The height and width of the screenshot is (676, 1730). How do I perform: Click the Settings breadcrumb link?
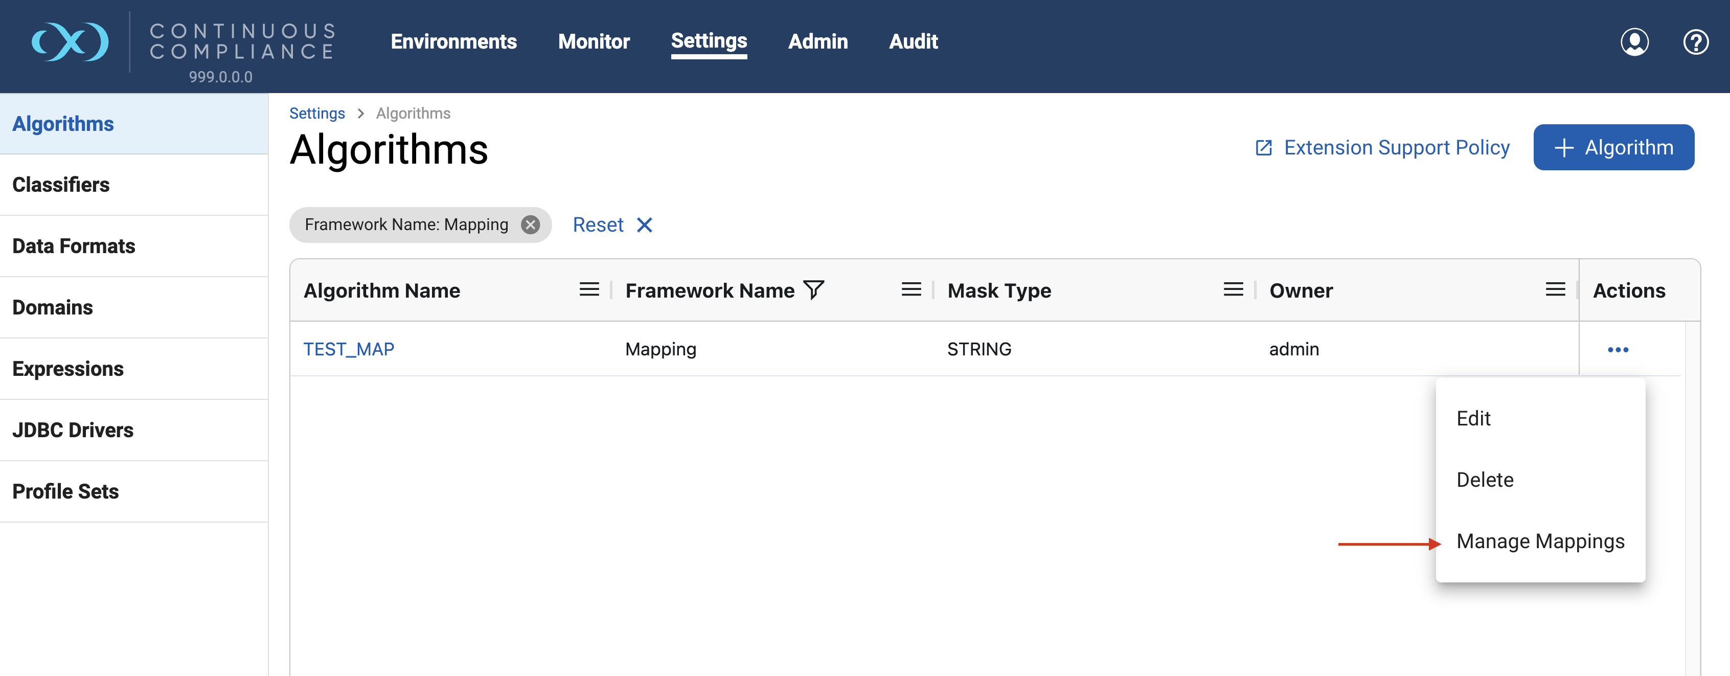(317, 113)
